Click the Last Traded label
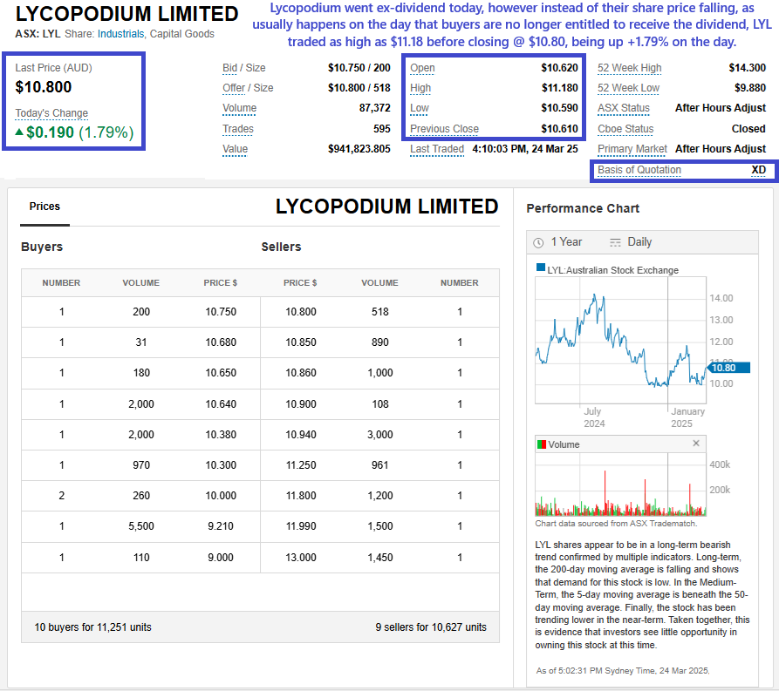Screen dimensions: 779x691 pyautogui.click(x=437, y=149)
